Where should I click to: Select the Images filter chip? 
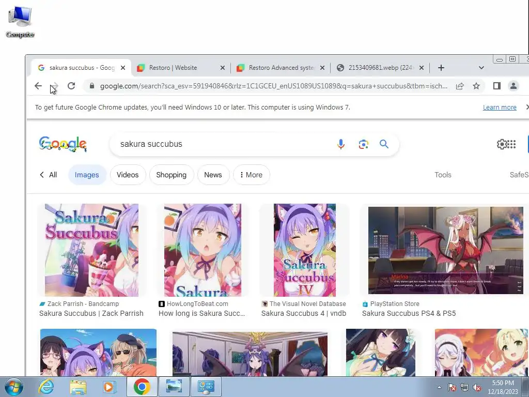coord(87,175)
